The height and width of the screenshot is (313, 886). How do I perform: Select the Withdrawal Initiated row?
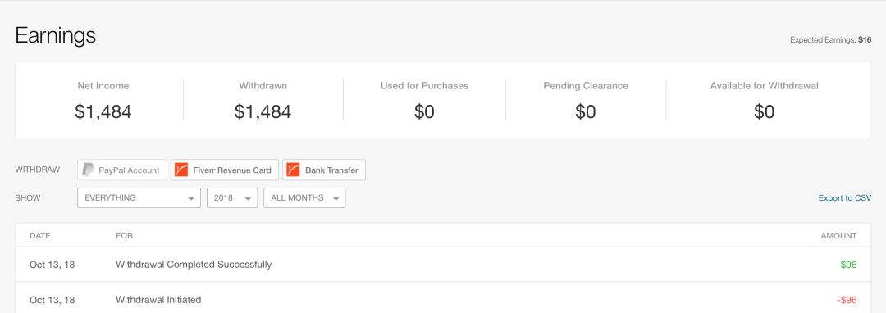click(443, 299)
